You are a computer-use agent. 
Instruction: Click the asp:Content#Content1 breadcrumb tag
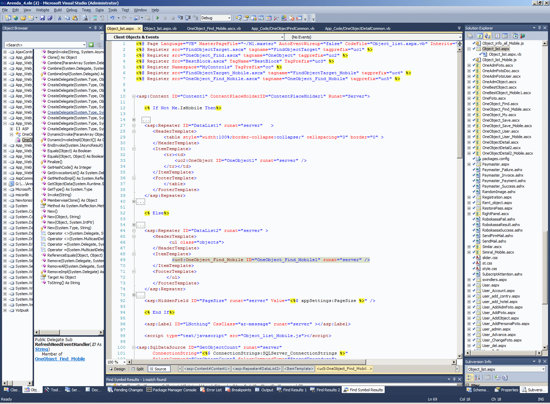coord(207,369)
